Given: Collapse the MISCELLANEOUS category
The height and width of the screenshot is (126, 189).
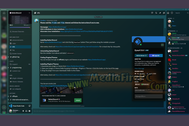Looking at the screenshot, I should (x=14, y=86).
